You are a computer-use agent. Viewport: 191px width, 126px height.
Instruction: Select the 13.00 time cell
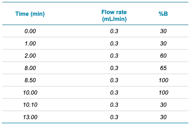click(30, 117)
